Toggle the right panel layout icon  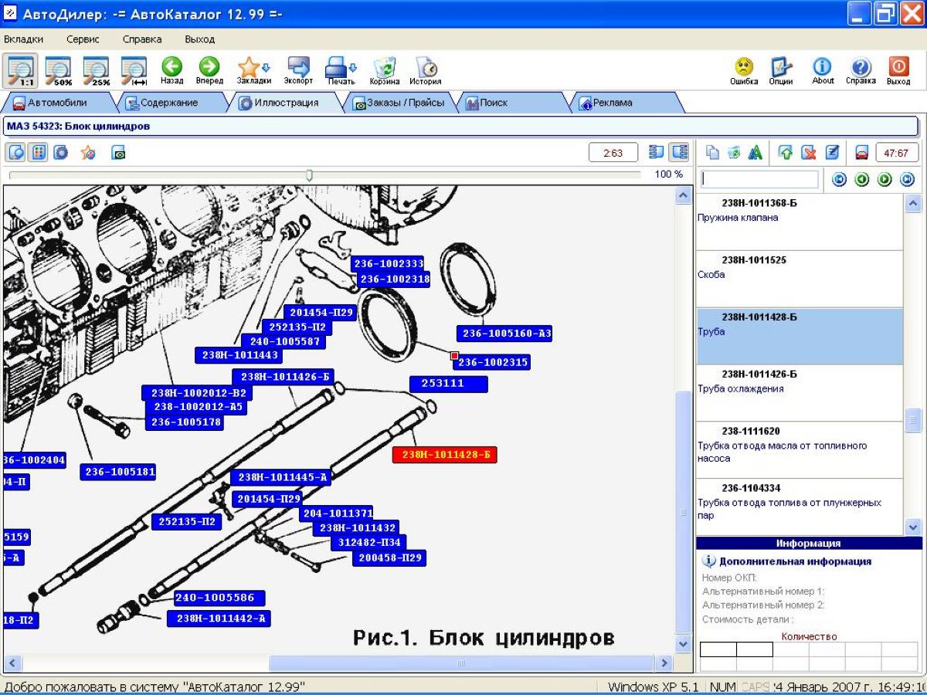pyautogui.click(x=680, y=152)
